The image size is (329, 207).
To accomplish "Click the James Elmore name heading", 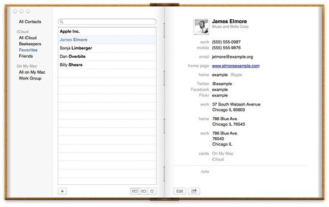I will click(229, 22).
